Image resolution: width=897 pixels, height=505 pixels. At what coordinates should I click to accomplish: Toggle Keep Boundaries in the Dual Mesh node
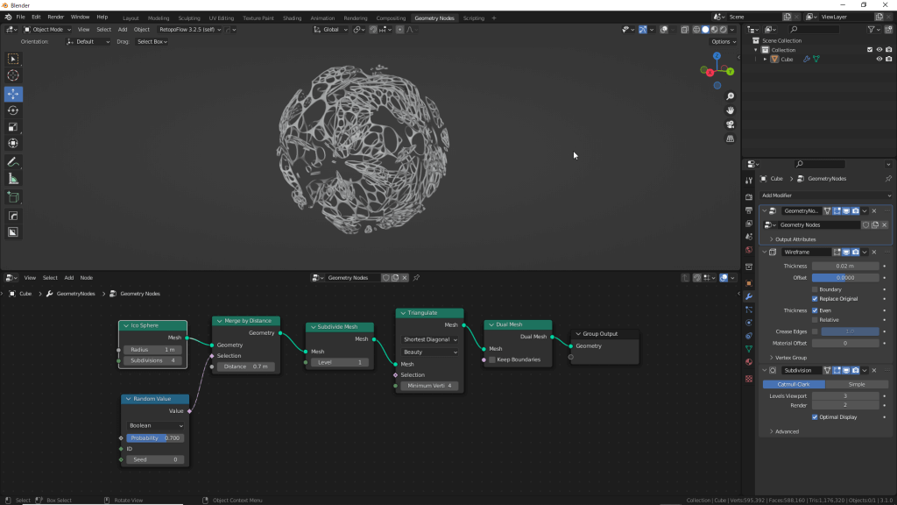492,359
